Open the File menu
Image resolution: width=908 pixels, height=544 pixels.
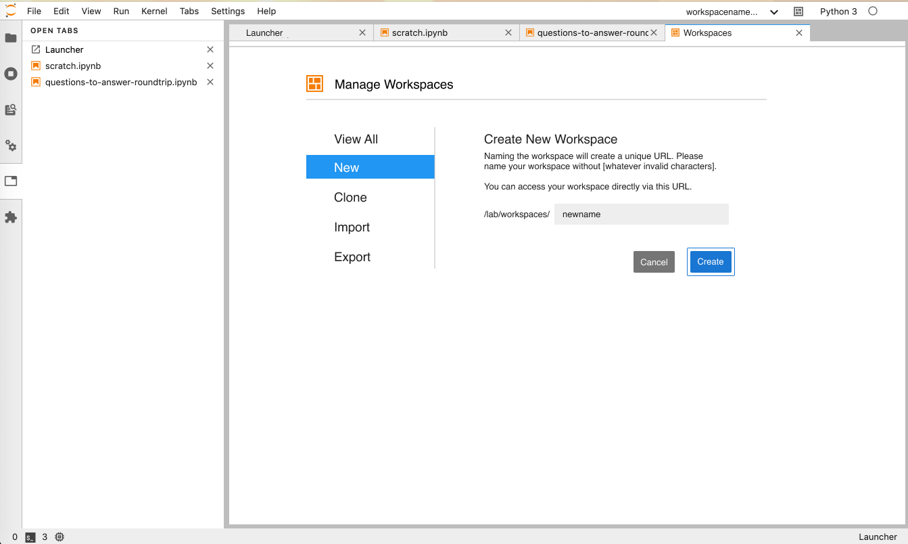point(34,11)
